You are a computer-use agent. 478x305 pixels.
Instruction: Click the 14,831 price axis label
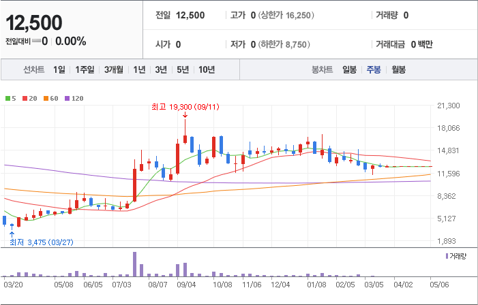[449, 150]
